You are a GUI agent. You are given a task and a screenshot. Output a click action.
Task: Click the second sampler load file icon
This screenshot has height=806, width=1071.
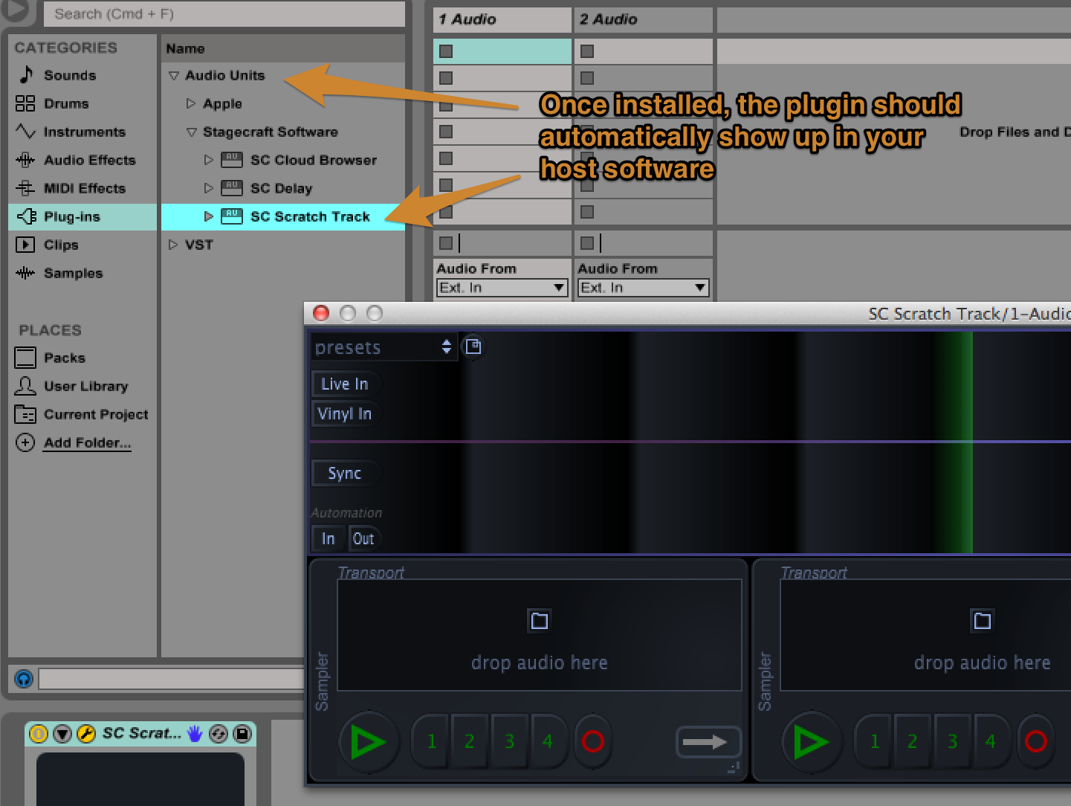click(983, 620)
